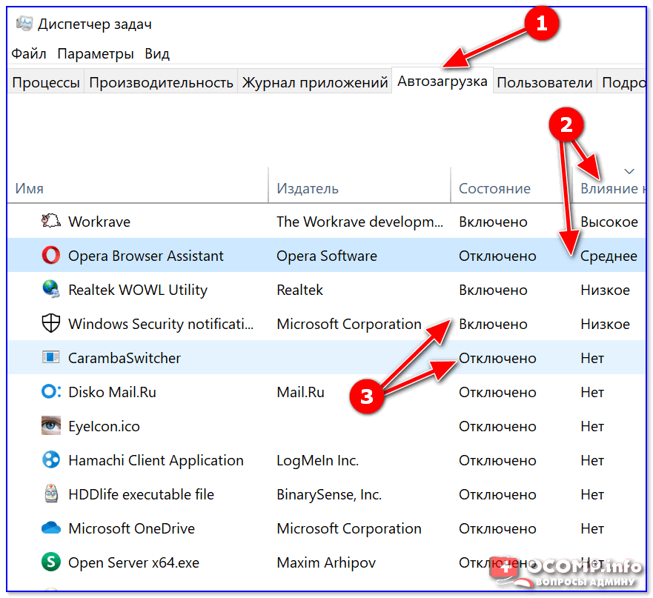Switch to the Процессы tab

(46, 82)
